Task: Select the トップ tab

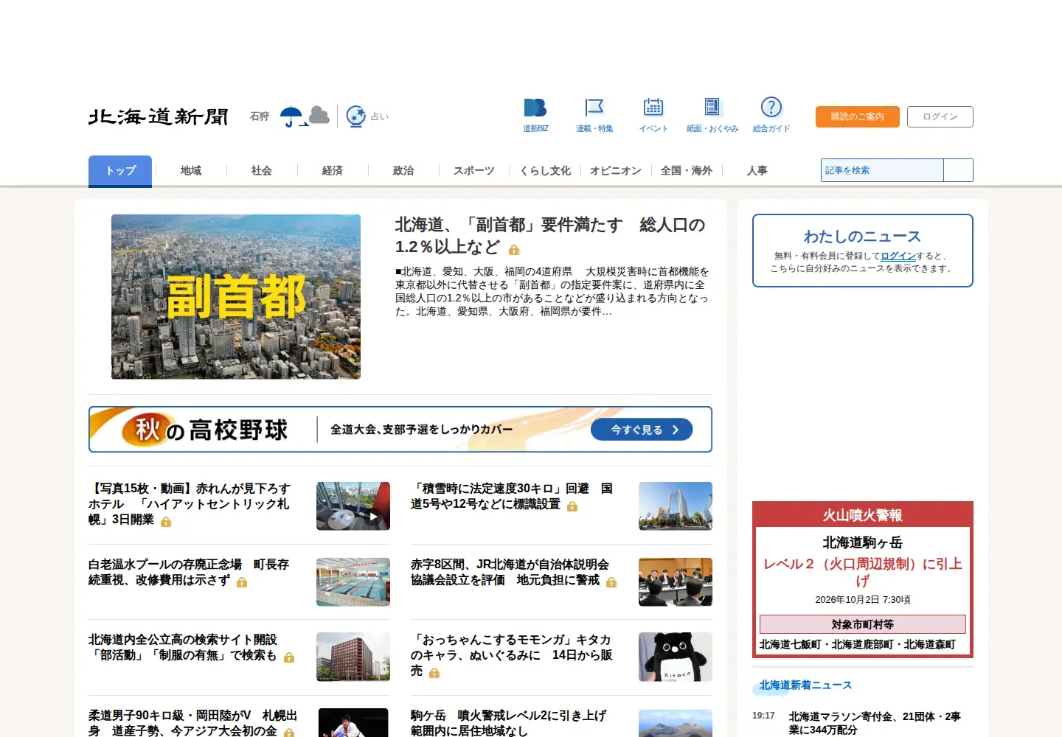Action: (x=120, y=171)
